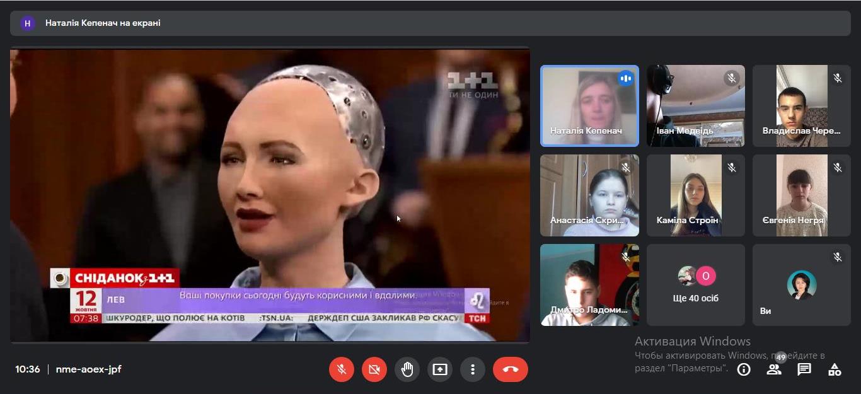Click the muted mic icon on Дмитро Ладоми... tile
Image resolution: width=861 pixels, height=394 pixels.
coord(626,257)
